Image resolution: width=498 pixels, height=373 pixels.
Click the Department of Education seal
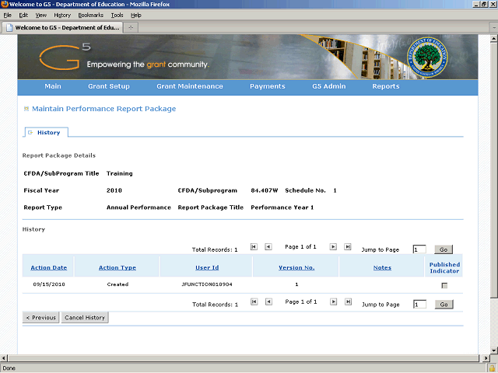click(427, 57)
